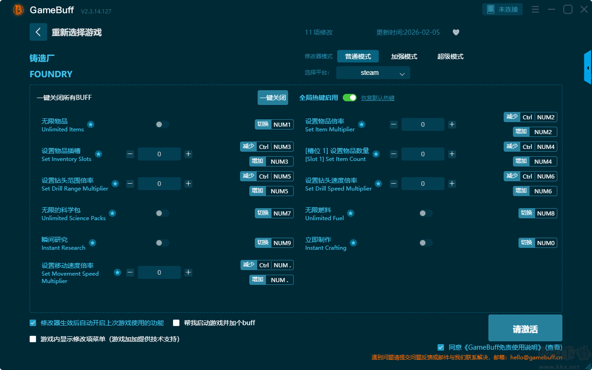Toggle the Unlimited Items switch

[162, 124]
